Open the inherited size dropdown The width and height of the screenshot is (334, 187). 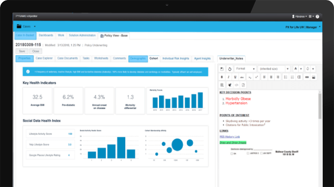(274, 69)
